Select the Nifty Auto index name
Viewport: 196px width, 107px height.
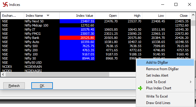point(32,42)
